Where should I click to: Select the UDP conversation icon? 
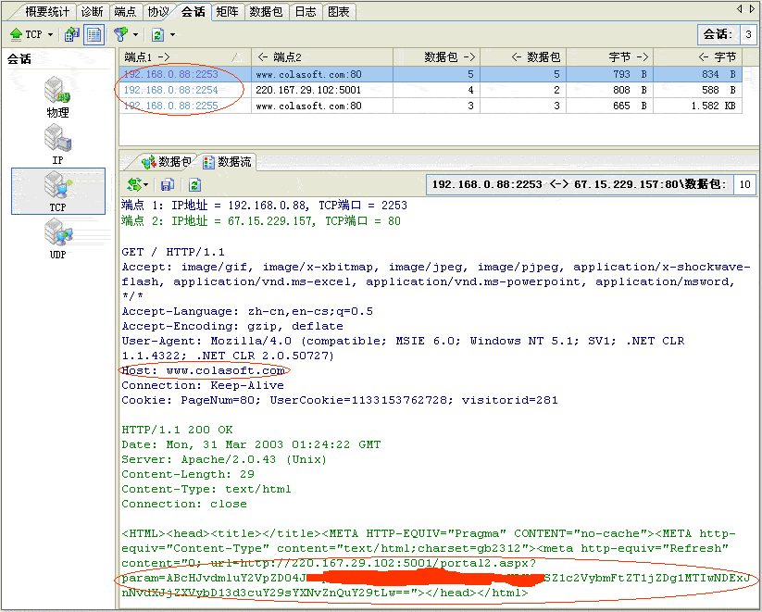coord(57,239)
